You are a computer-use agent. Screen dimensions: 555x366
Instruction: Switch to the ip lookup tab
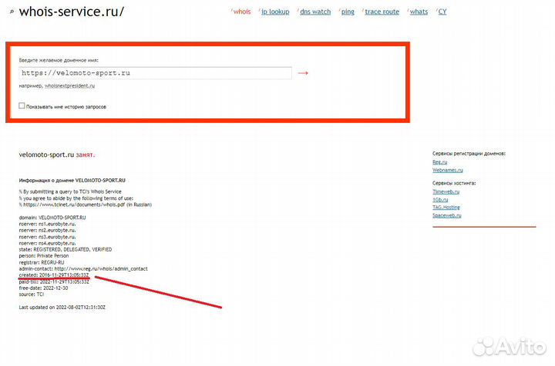pos(274,12)
